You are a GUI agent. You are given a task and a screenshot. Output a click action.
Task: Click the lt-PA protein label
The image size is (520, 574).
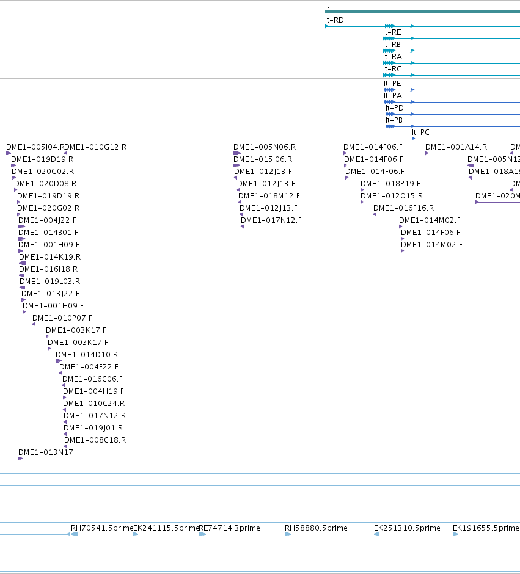point(393,95)
